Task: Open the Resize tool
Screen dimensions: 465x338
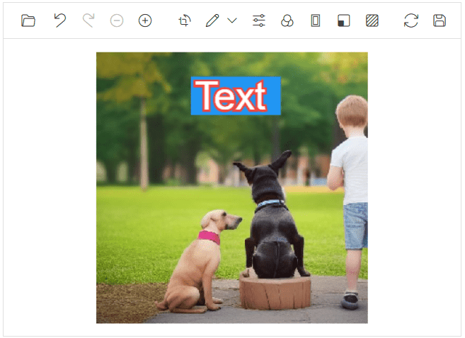Action: 344,21
